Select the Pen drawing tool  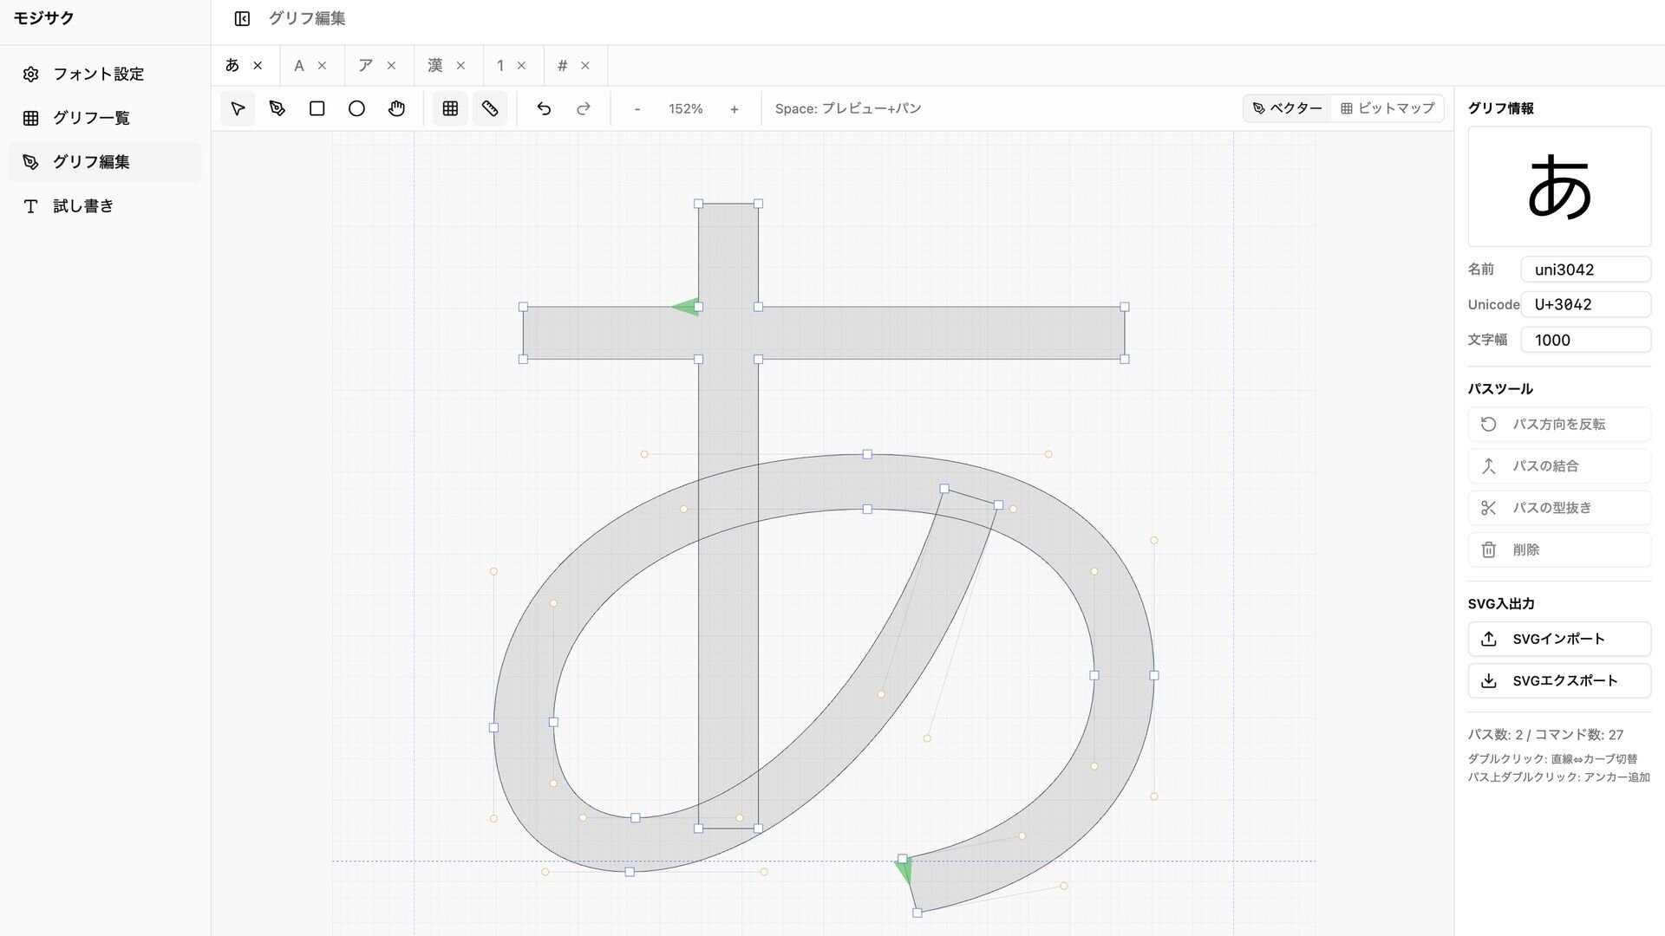pyautogui.click(x=277, y=108)
